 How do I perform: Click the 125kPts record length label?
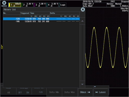125,11
